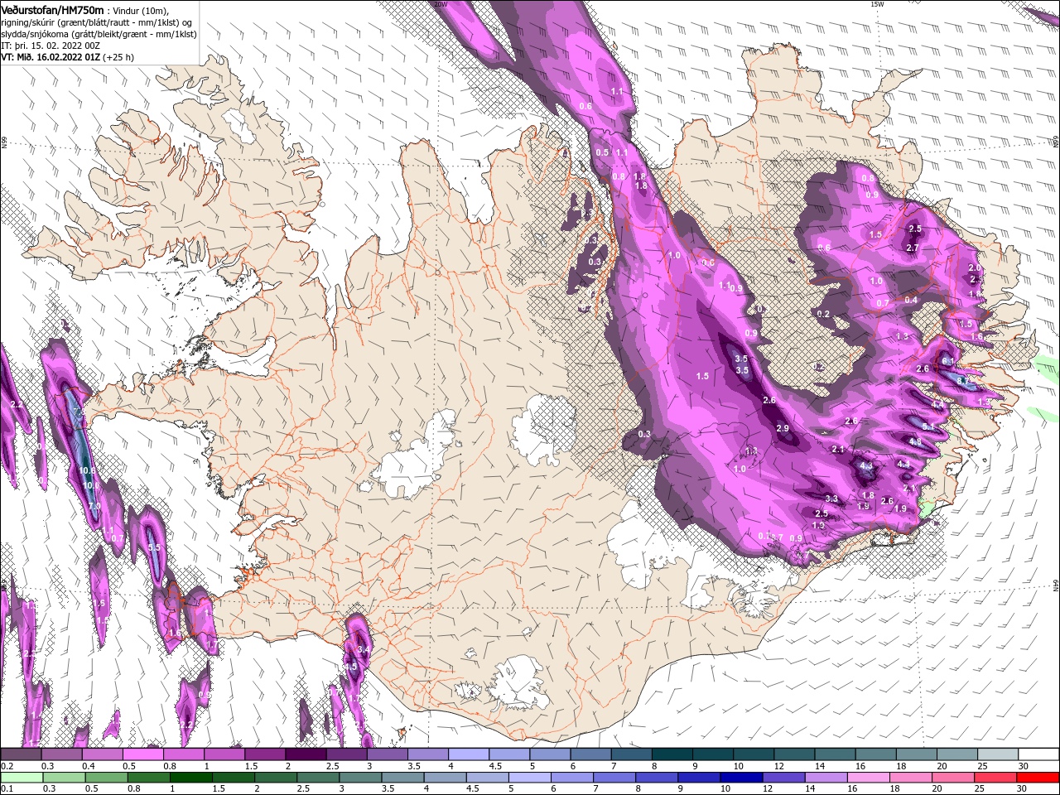Pick the pale green 0.1 swatch in bottom scale
The width and height of the screenshot is (1060, 795).
click(x=22, y=778)
